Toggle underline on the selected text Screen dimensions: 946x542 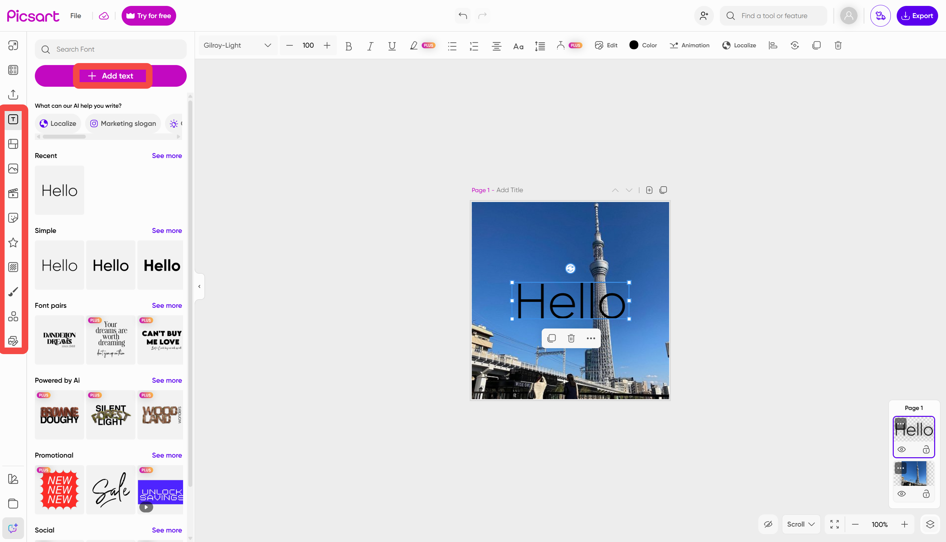[391, 45]
